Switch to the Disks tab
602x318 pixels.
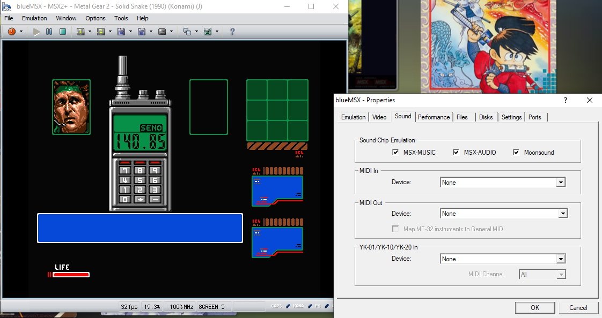pyautogui.click(x=486, y=117)
